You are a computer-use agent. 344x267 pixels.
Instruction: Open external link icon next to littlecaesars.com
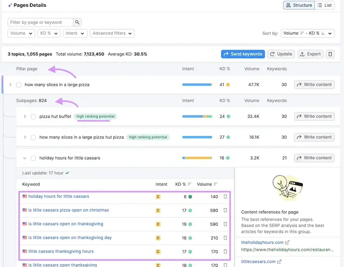(279, 262)
